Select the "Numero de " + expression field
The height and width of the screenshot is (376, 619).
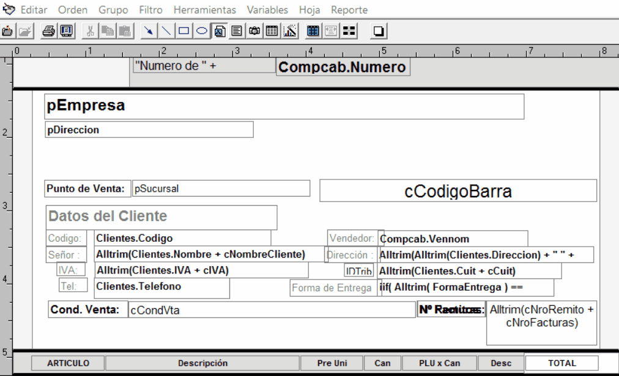[x=204, y=65]
